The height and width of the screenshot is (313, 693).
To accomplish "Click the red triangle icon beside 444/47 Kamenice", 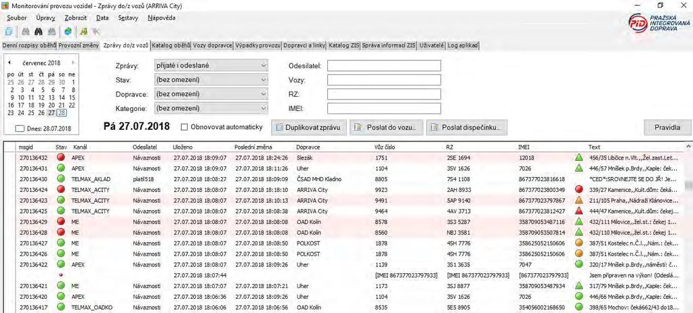I will pos(579,211).
